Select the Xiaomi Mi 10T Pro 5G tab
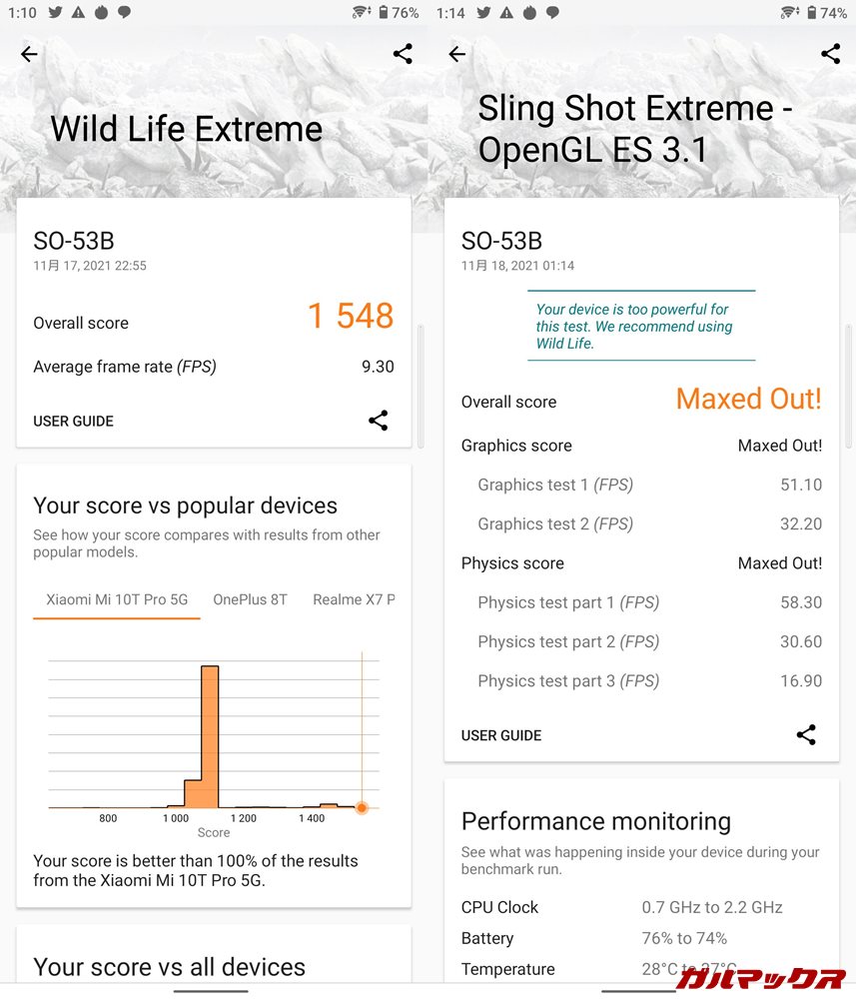The height and width of the screenshot is (999, 856). [117, 599]
